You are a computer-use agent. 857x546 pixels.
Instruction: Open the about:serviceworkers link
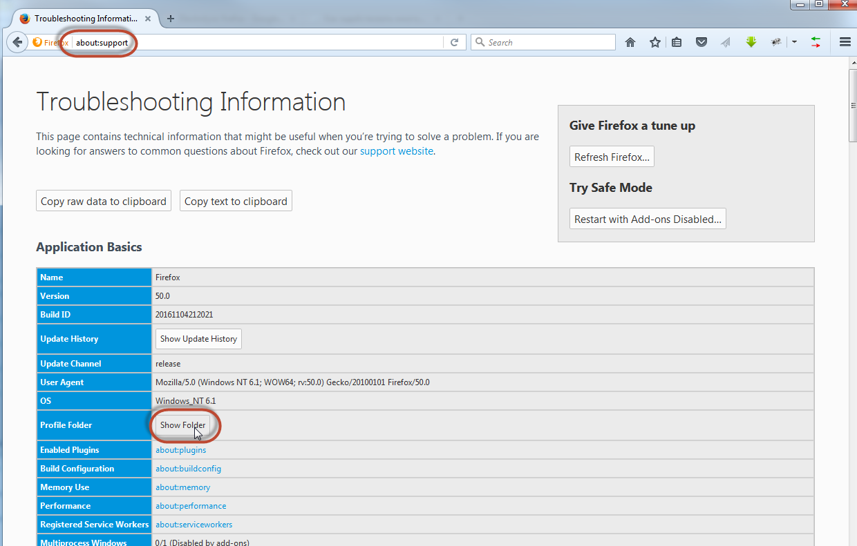pos(194,524)
